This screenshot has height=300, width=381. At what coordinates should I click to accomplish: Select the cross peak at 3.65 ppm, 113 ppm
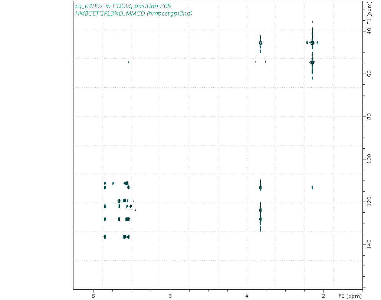click(x=260, y=188)
